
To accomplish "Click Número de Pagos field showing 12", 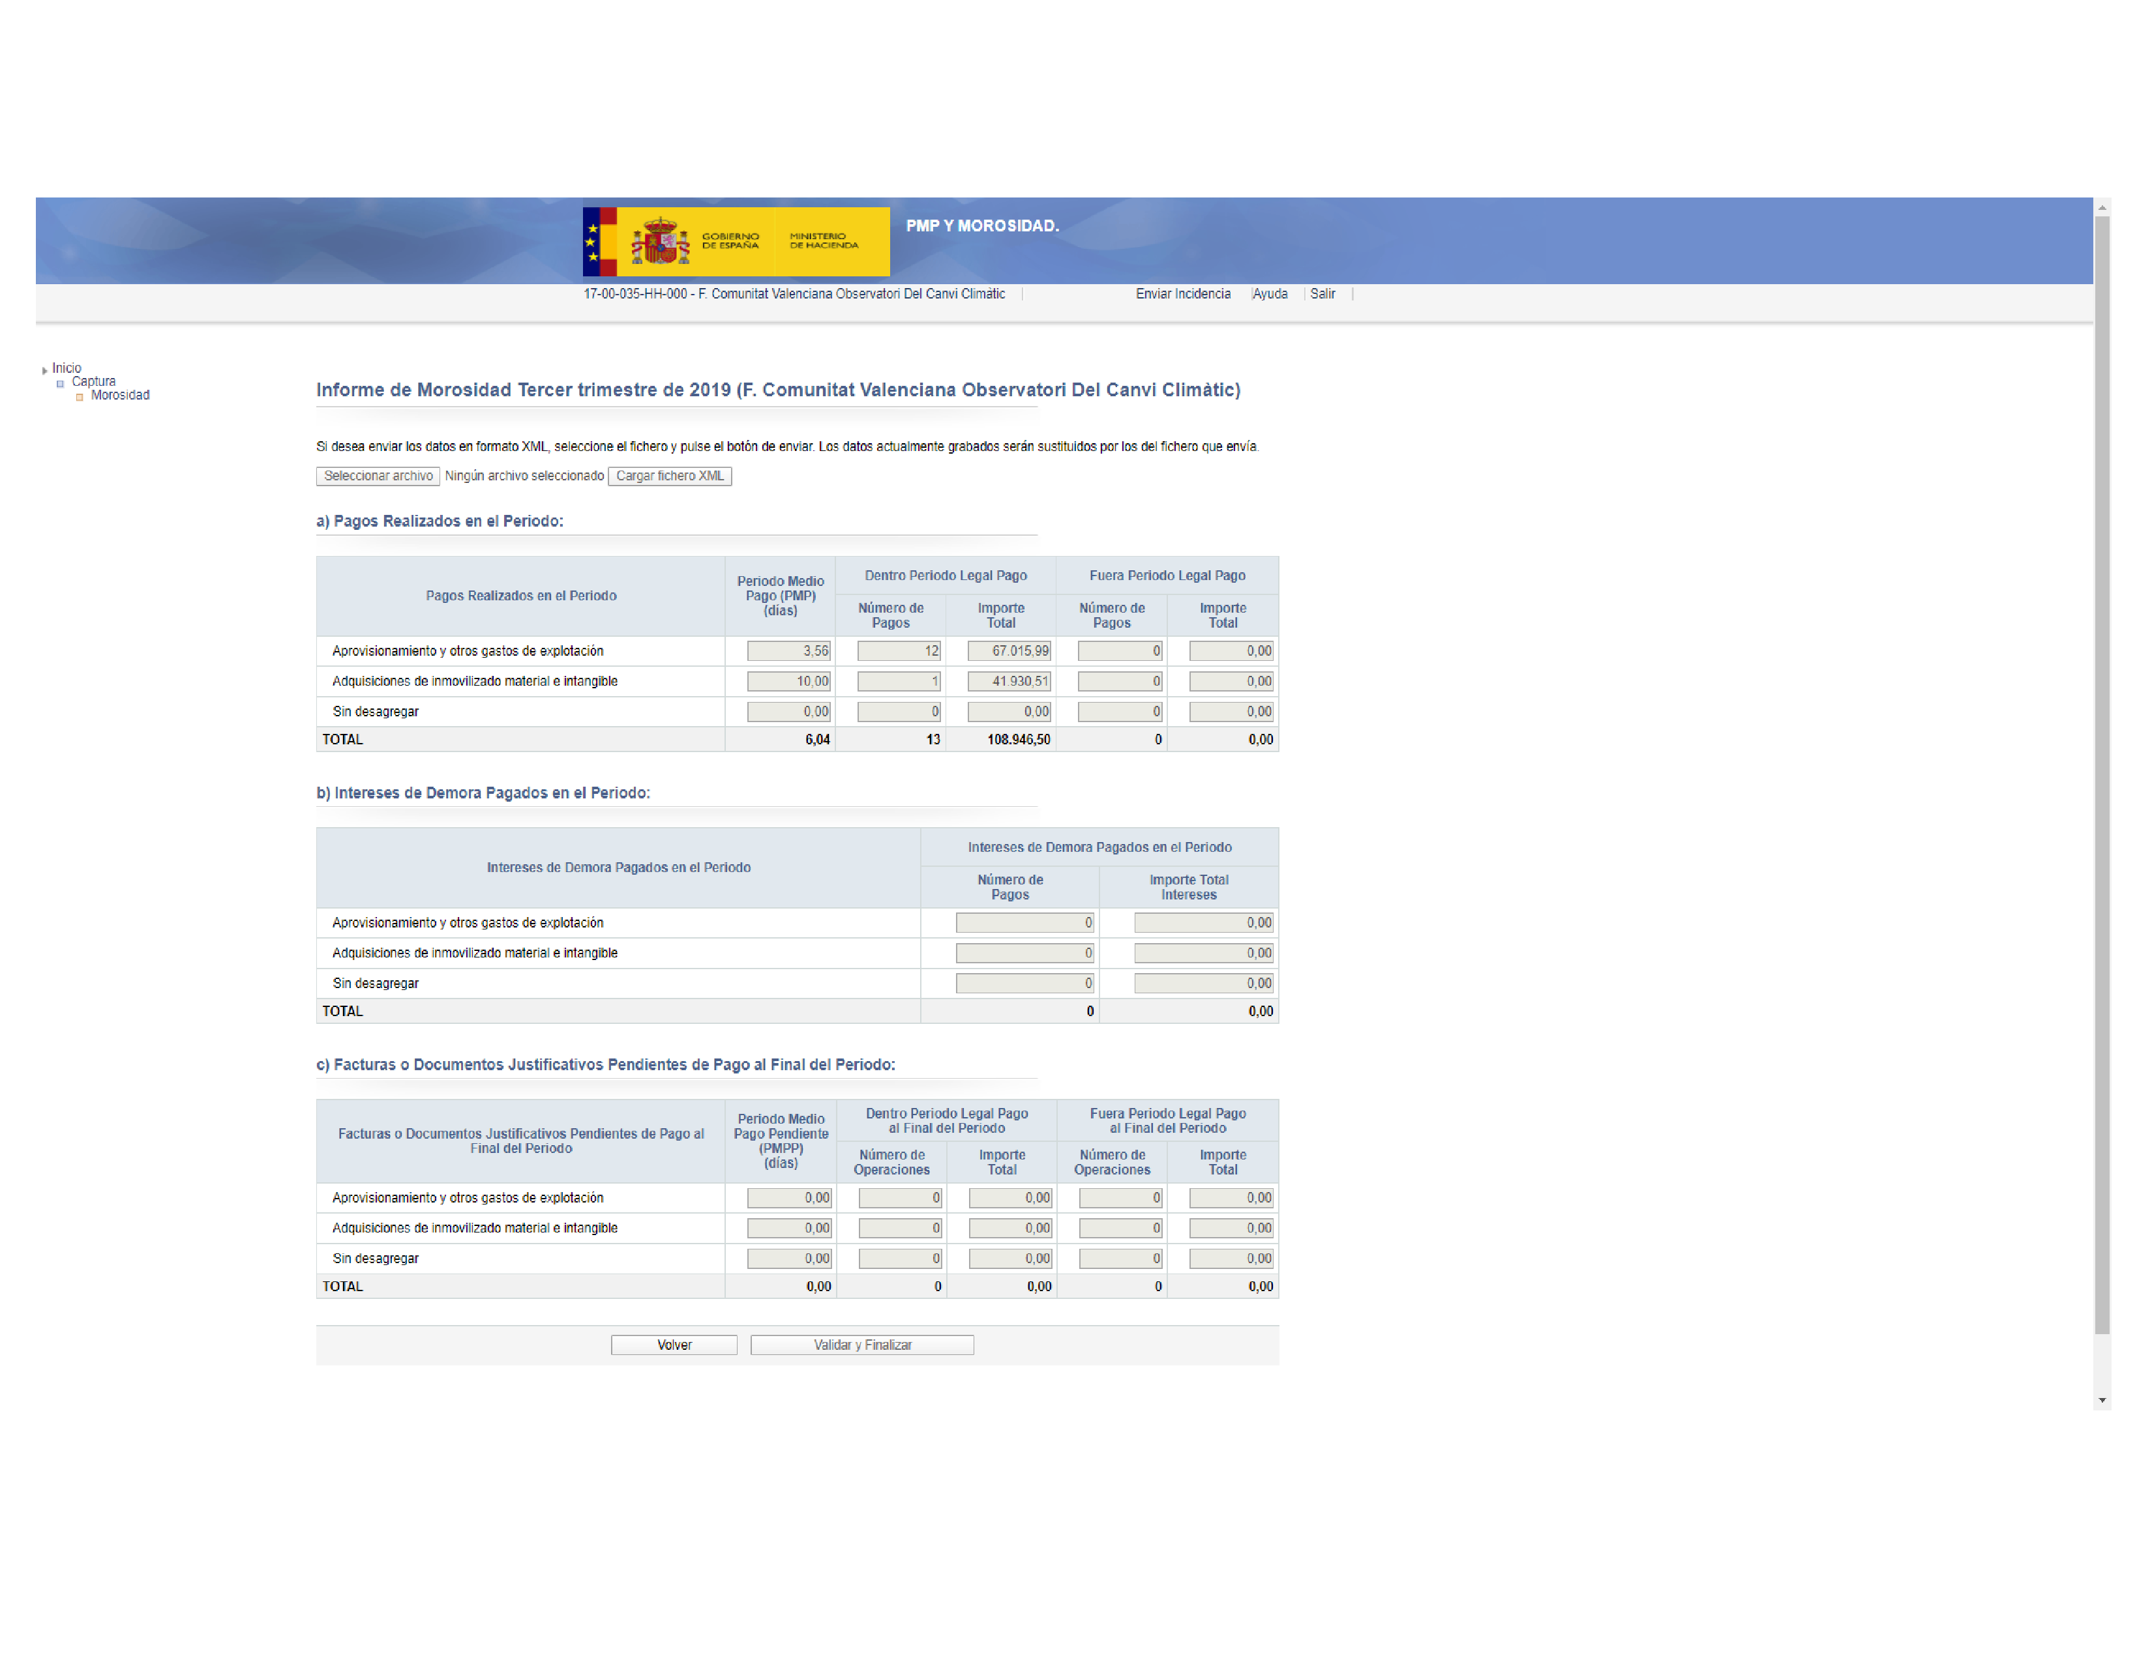I will pos(899,651).
